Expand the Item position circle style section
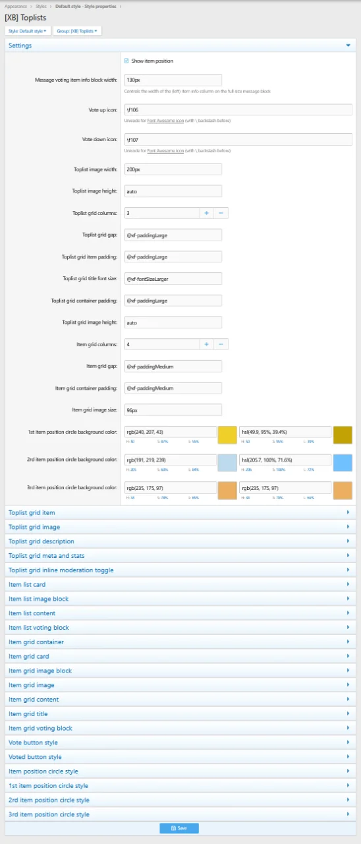This screenshot has height=844, width=361. (180, 771)
